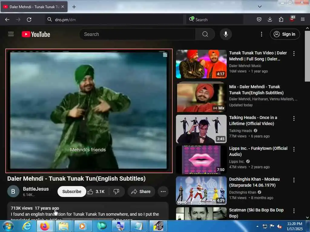
Task: Open the Pocket save icon
Action: click(x=259, y=19)
